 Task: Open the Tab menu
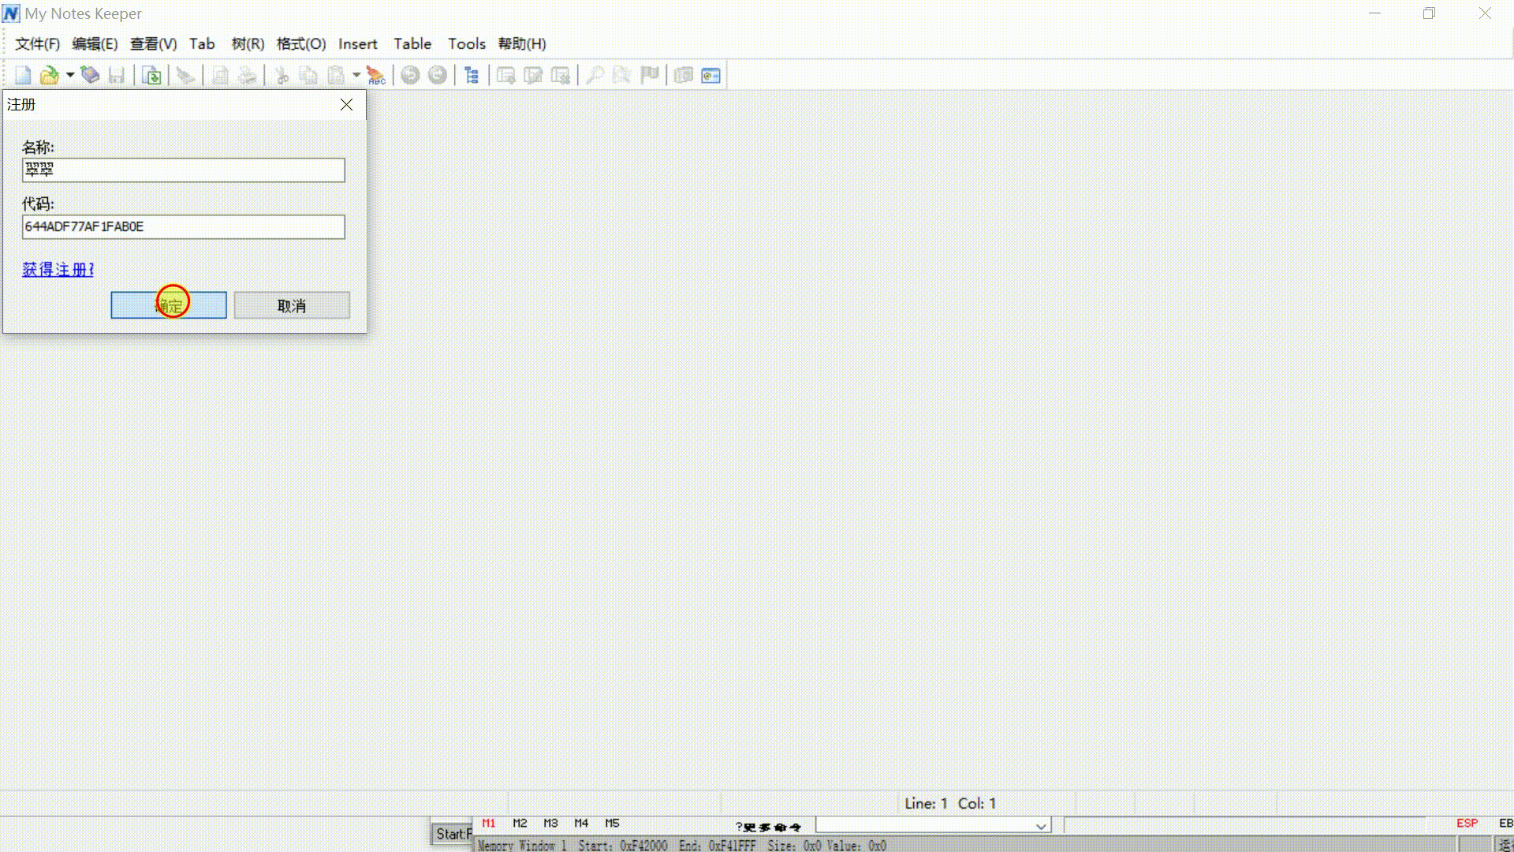[x=202, y=44]
